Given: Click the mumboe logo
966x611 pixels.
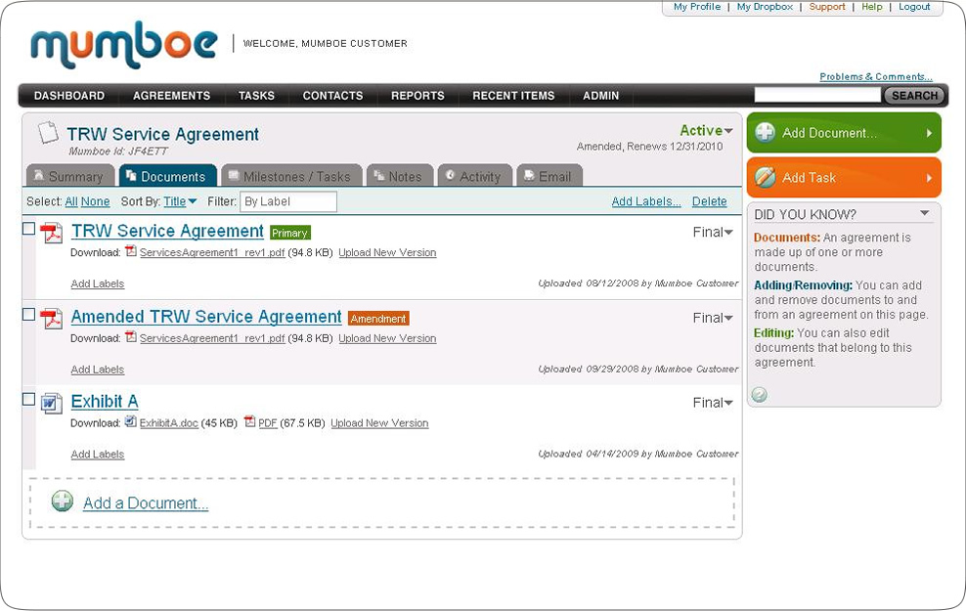Looking at the screenshot, I should 124,44.
